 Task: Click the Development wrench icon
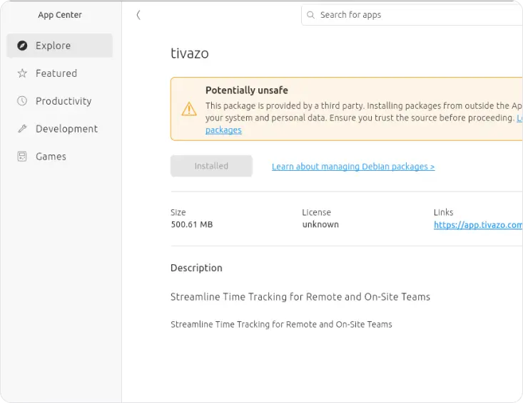pos(22,128)
